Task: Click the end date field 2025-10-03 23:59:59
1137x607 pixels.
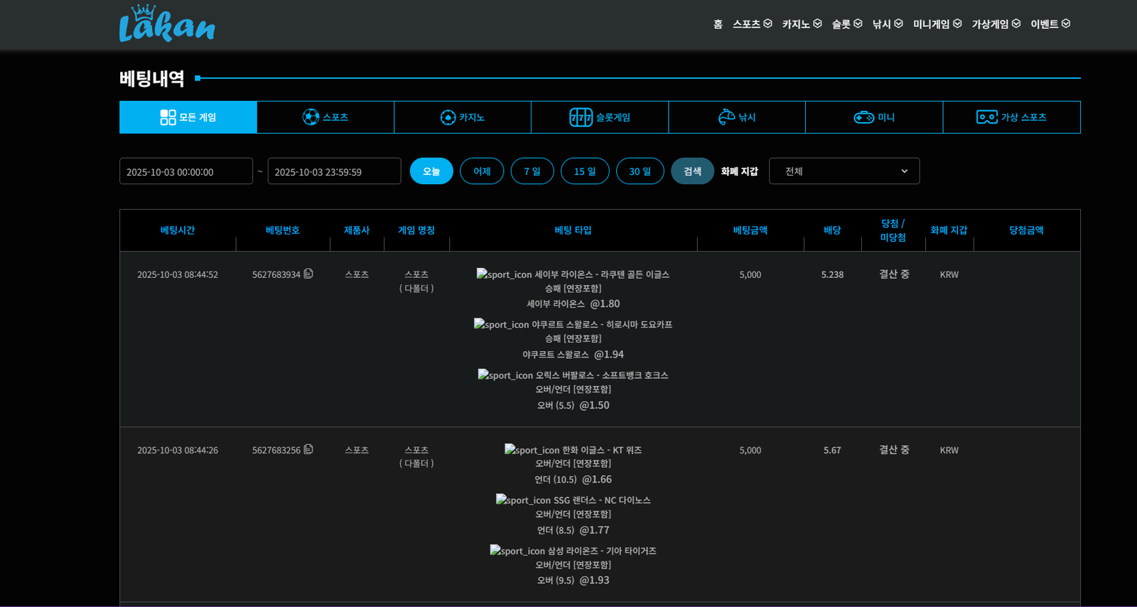Action: tap(334, 171)
